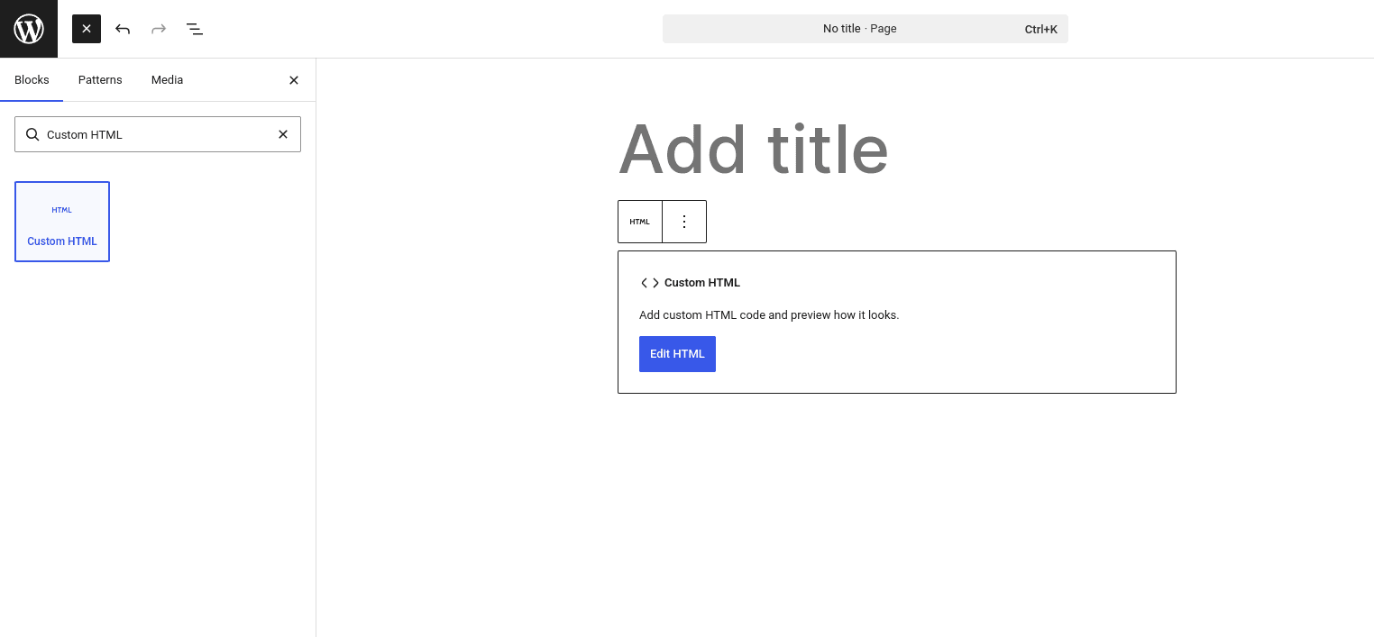Clear the search with the X icon
This screenshot has height=637, width=1374.
[x=283, y=134]
